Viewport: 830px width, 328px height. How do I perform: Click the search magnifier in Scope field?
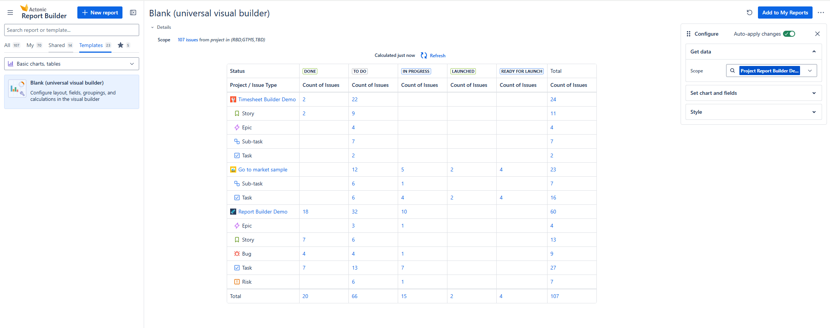[733, 71]
